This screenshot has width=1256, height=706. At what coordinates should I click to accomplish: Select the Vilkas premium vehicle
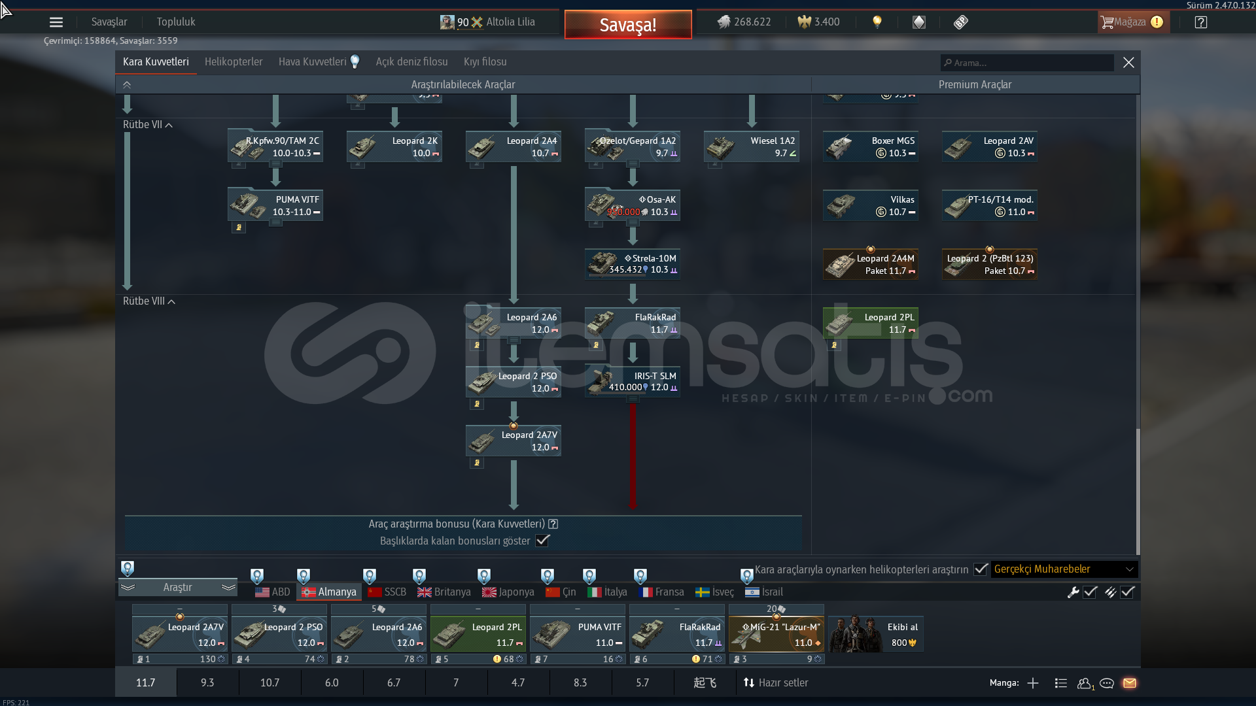click(x=871, y=205)
